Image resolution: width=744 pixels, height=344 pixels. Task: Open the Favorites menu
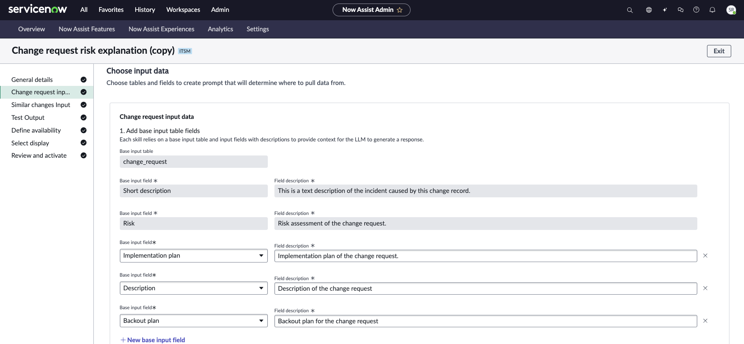coord(111,10)
